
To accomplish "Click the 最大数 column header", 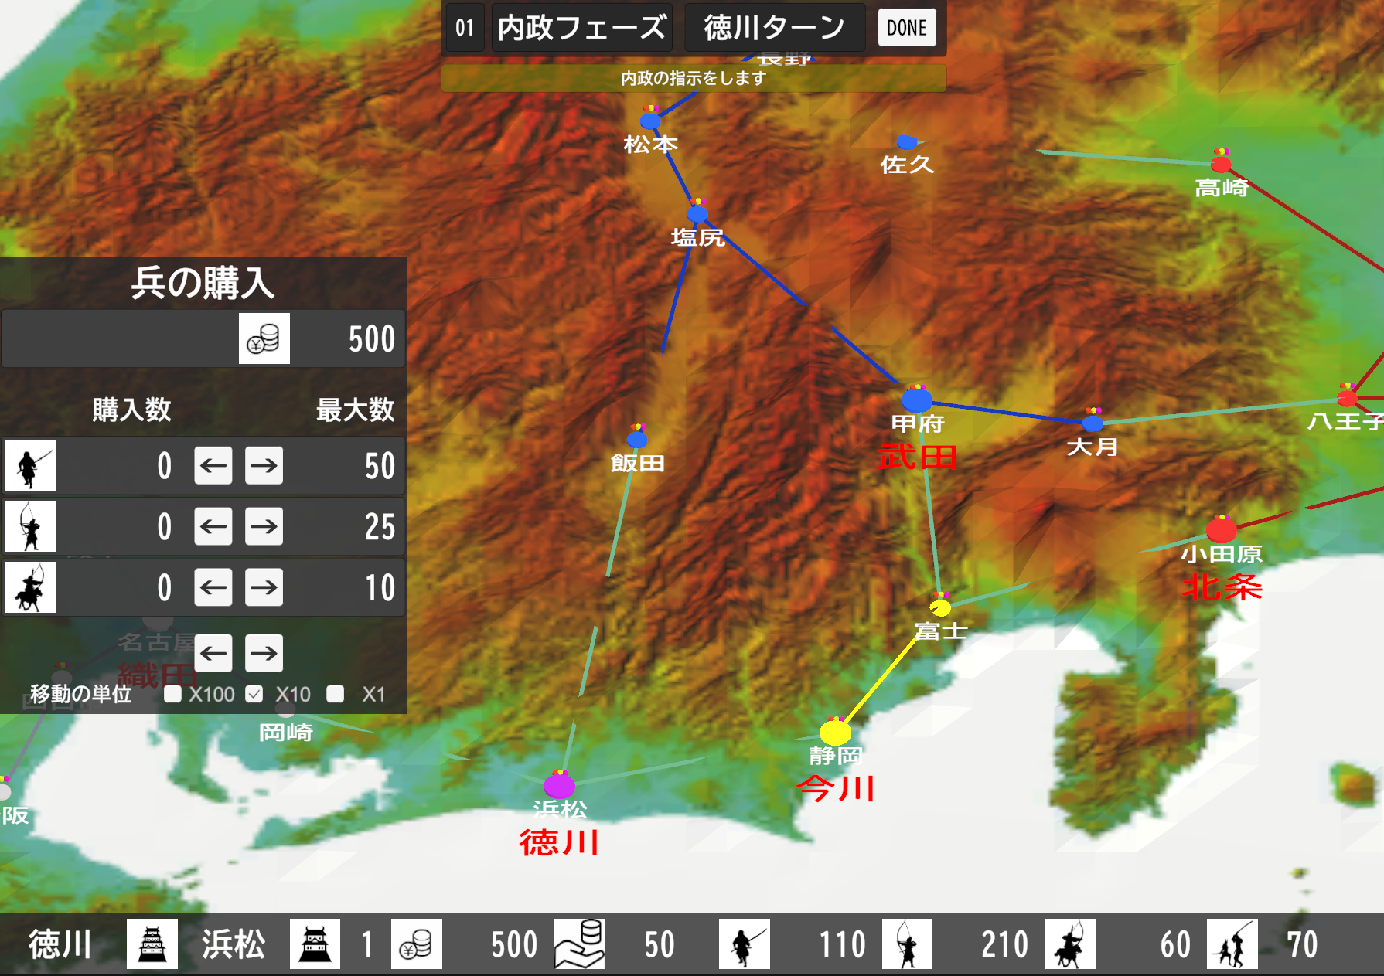I will [355, 410].
